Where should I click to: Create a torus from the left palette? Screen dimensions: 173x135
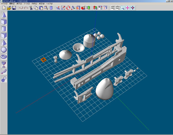coord(4,57)
